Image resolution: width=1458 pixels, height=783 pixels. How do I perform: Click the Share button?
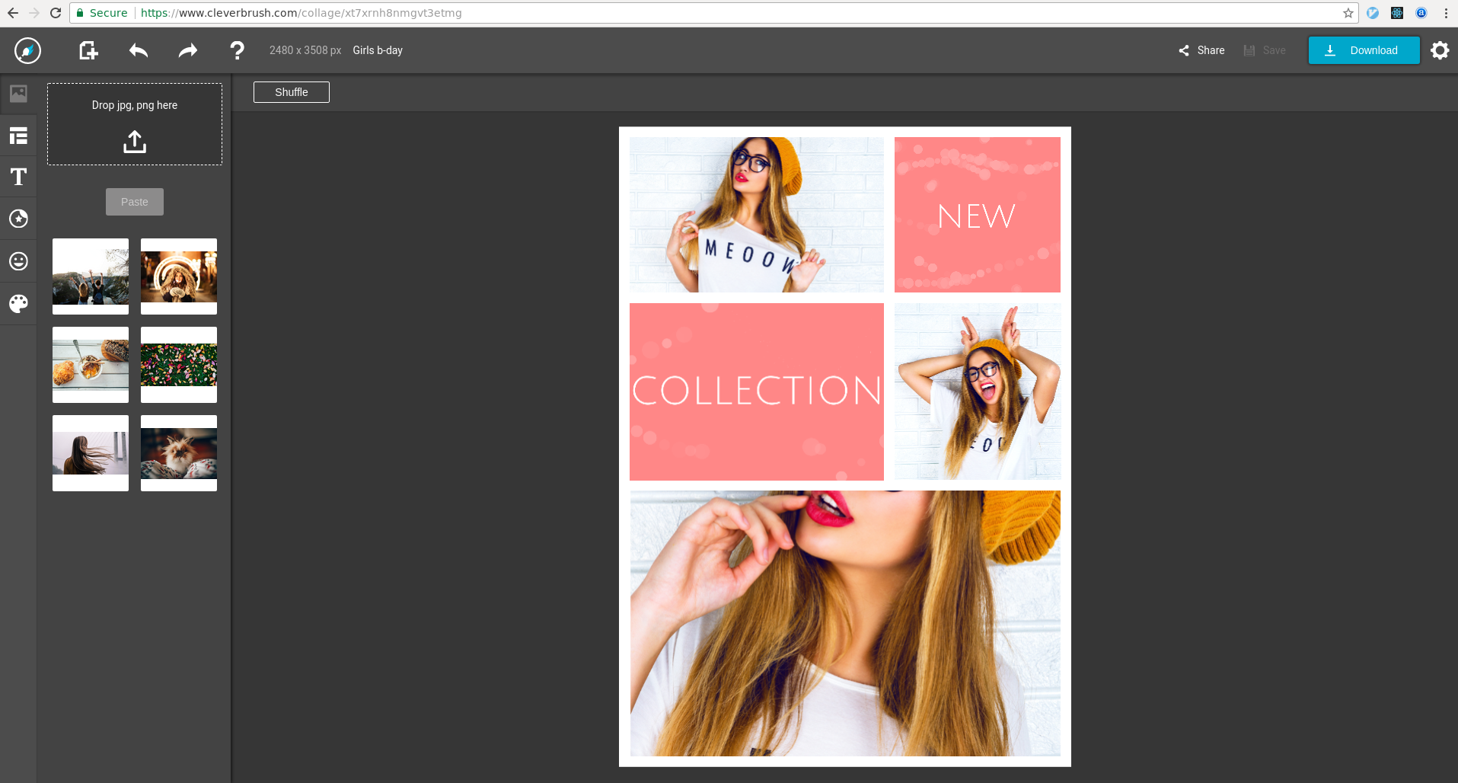1201,50
